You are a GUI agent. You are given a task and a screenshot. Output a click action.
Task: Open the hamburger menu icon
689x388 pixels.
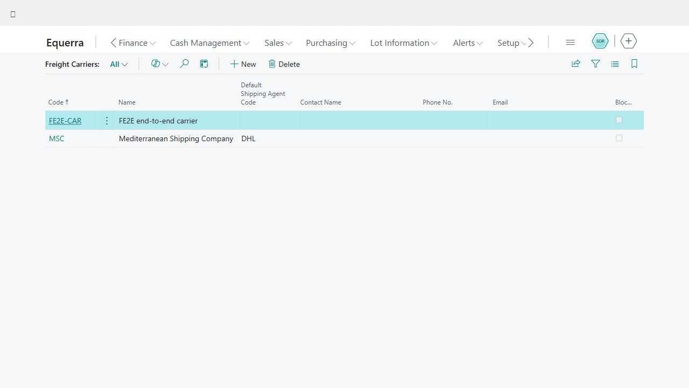(570, 42)
